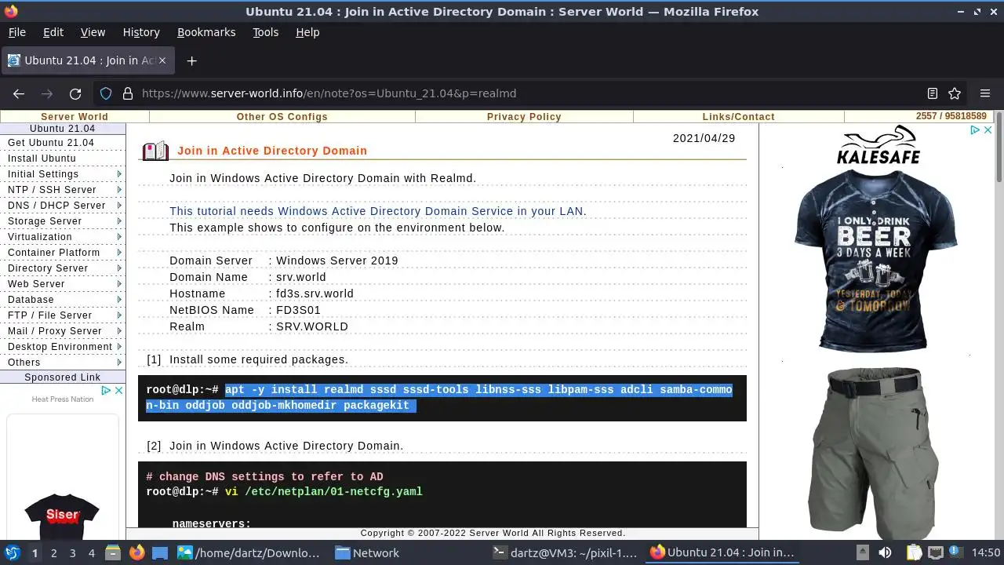Screen dimensions: 1004x565
Task: Open the File menu
Action: tap(16, 32)
